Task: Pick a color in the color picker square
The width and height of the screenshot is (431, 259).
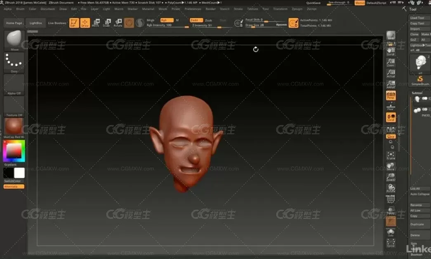Action: click(14, 150)
